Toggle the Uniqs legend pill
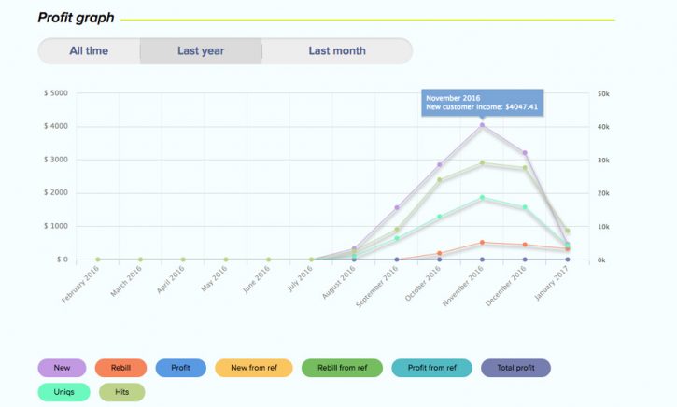 (x=63, y=392)
